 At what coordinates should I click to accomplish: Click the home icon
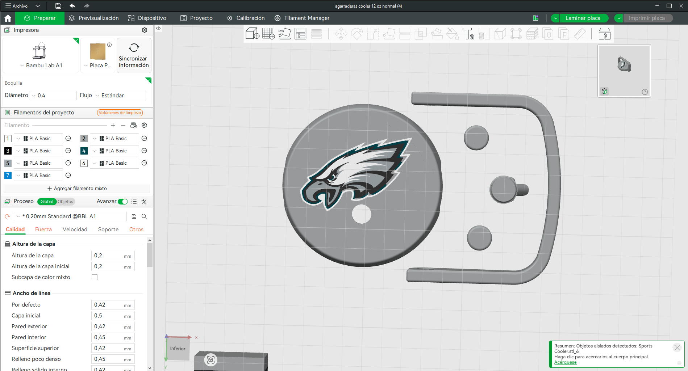point(8,18)
